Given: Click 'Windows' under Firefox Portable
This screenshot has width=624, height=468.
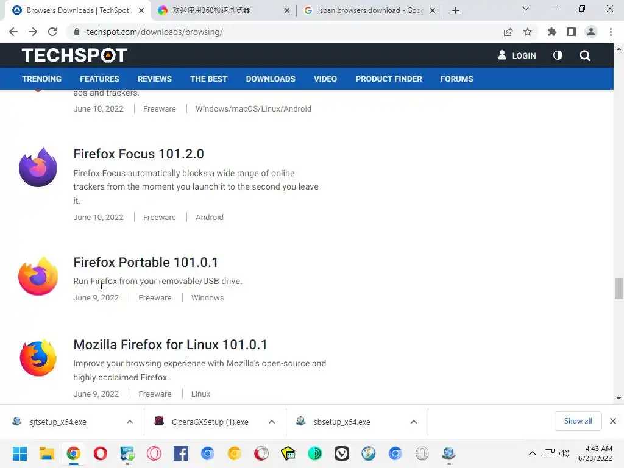Looking at the screenshot, I should [x=207, y=297].
